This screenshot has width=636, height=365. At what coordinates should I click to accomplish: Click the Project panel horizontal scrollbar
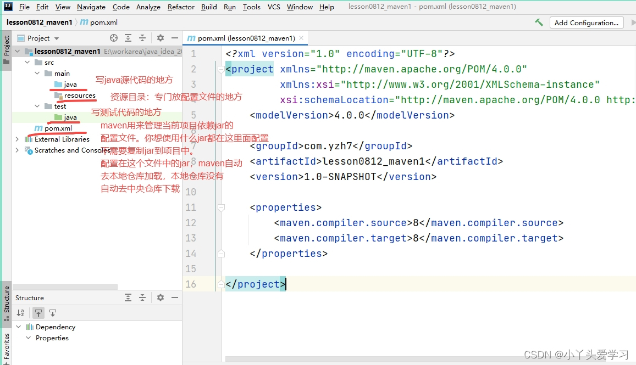[65, 287]
